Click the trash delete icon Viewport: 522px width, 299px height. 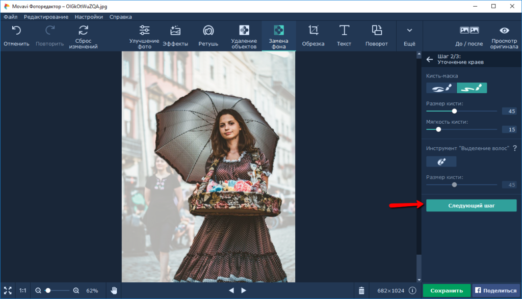361,290
